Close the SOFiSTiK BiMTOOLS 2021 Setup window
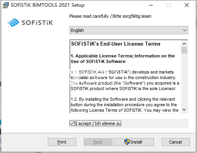 187,5
